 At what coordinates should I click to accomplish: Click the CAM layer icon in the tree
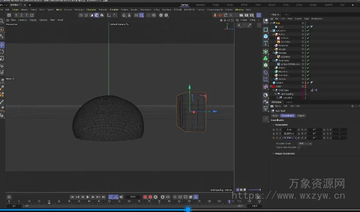[274, 86]
